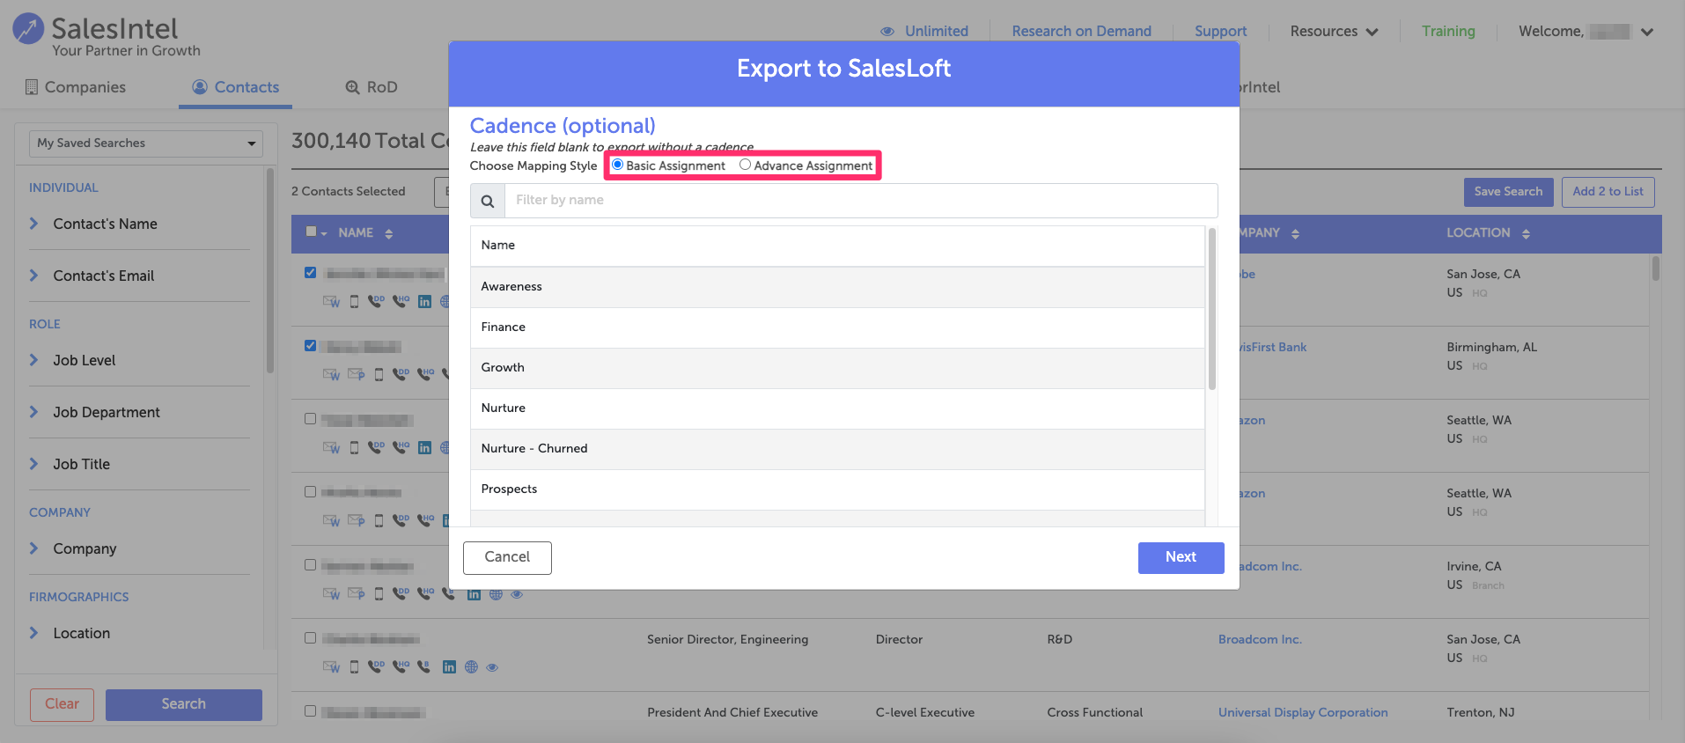
Task: Open LinkedIn icon in the Adobe row
Action: click(424, 301)
